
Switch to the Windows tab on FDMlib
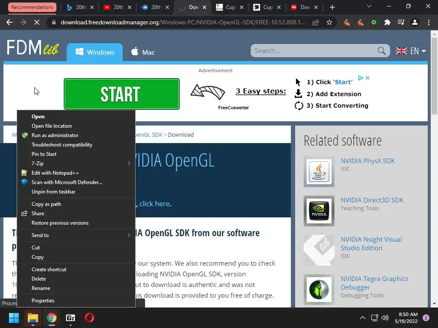(x=95, y=52)
